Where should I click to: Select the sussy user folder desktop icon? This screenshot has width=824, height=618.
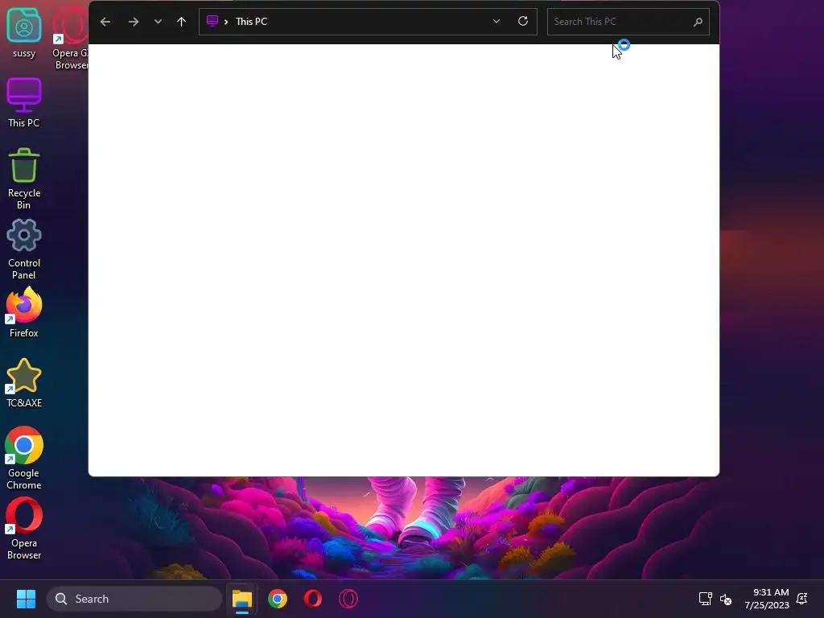tap(23, 33)
